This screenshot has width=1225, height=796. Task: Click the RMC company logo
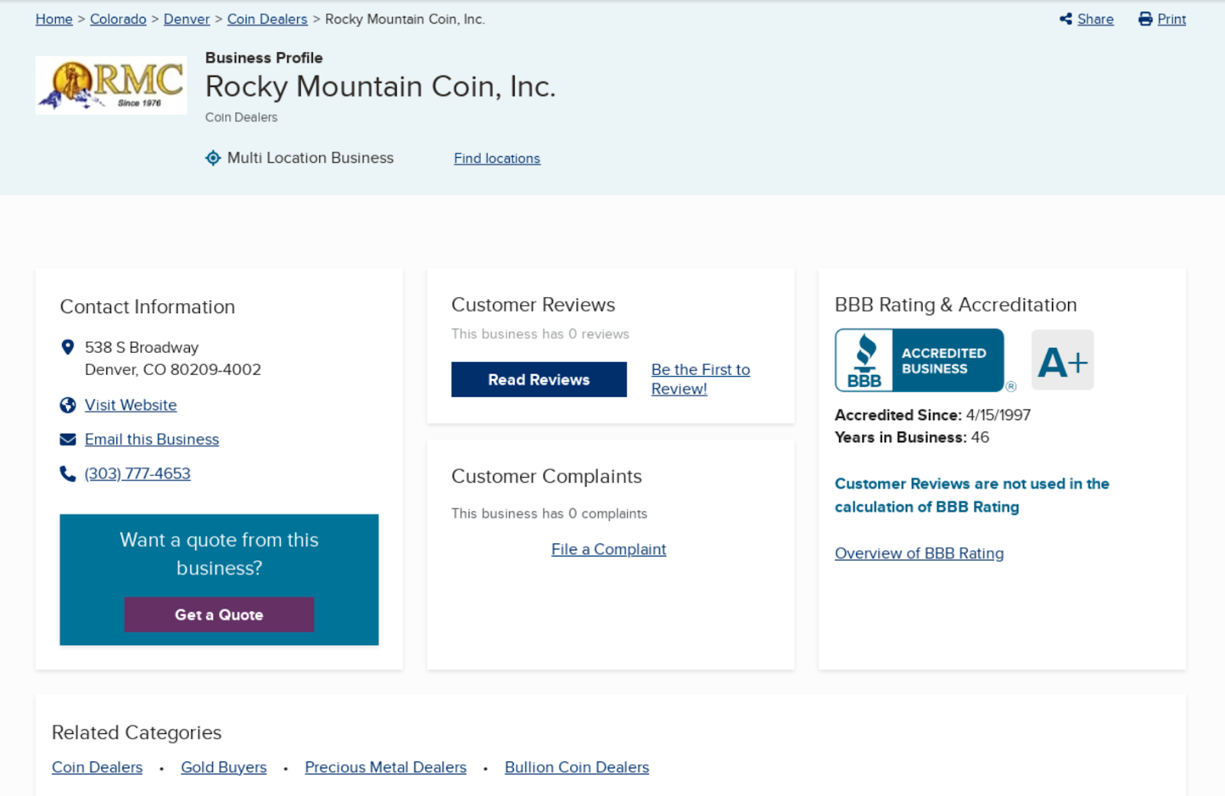[x=111, y=85]
